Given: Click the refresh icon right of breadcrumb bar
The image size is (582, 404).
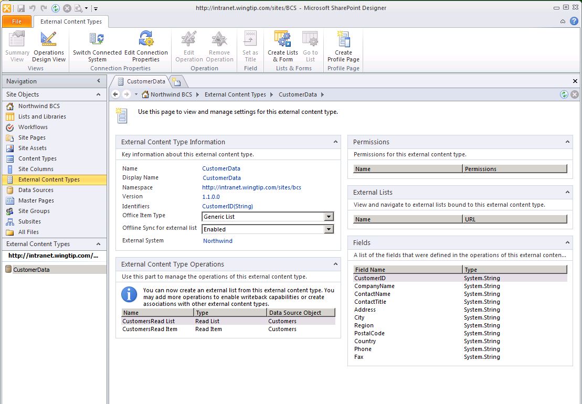Looking at the screenshot, I should click(564, 94).
